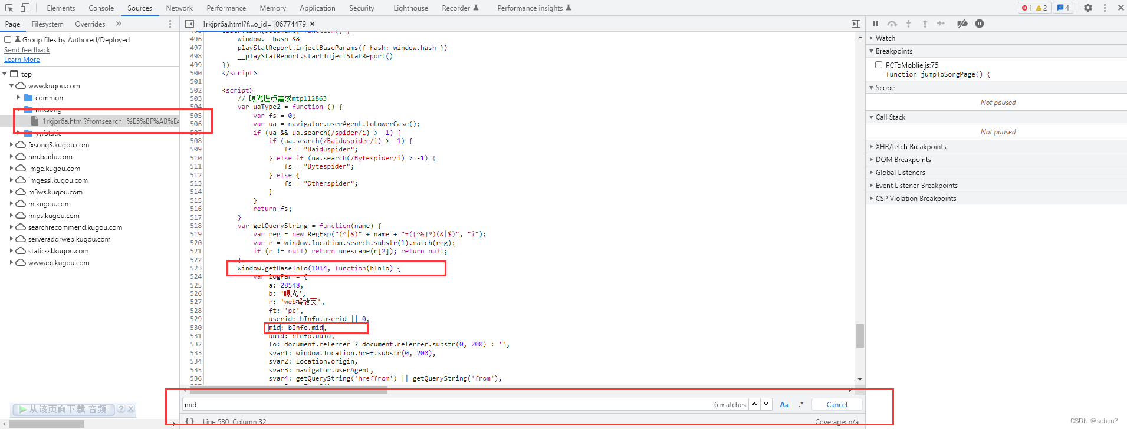Expand the common folder in the tree
This screenshot has width=1127, height=429.
tap(18, 98)
